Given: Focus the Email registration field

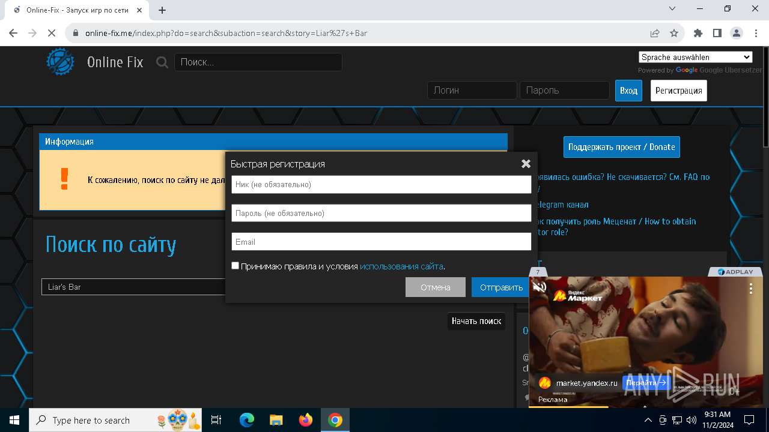Looking at the screenshot, I should click(381, 242).
